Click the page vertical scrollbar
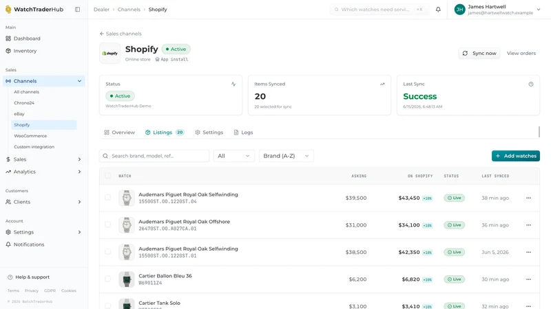This screenshot has height=309, width=551. tap(539, 132)
